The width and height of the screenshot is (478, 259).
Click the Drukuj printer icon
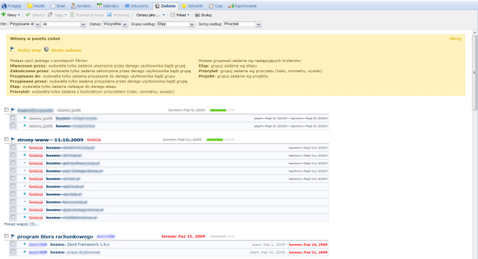(197, 14)
